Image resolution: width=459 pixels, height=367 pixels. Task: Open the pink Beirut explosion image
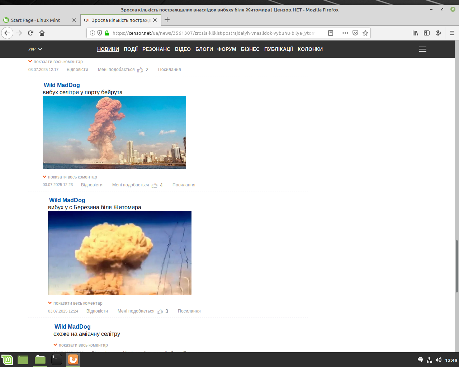(x=114, y=132)
